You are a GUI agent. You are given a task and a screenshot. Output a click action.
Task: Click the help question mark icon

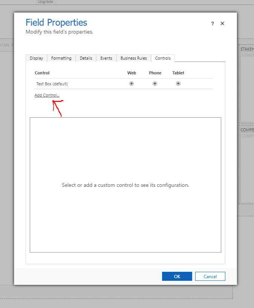pos(213,24)
